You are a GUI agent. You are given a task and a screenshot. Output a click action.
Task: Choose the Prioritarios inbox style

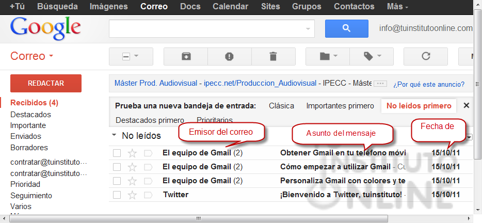(215, 120)
